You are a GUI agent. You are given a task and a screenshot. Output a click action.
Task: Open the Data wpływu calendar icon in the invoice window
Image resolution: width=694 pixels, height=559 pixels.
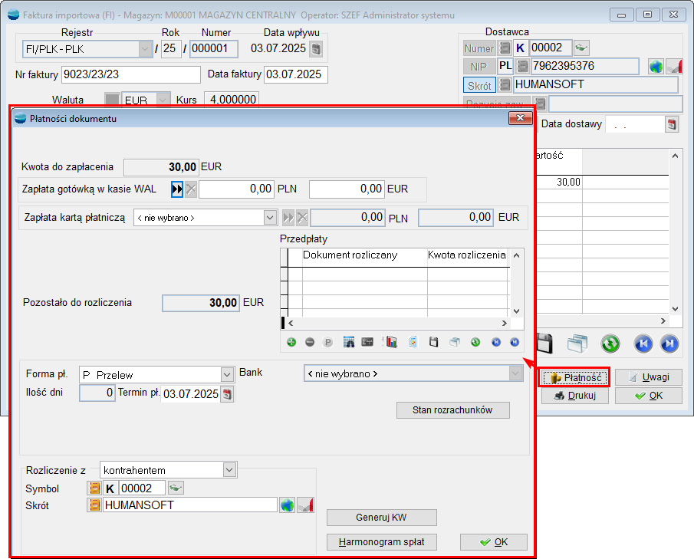[316, 48]
